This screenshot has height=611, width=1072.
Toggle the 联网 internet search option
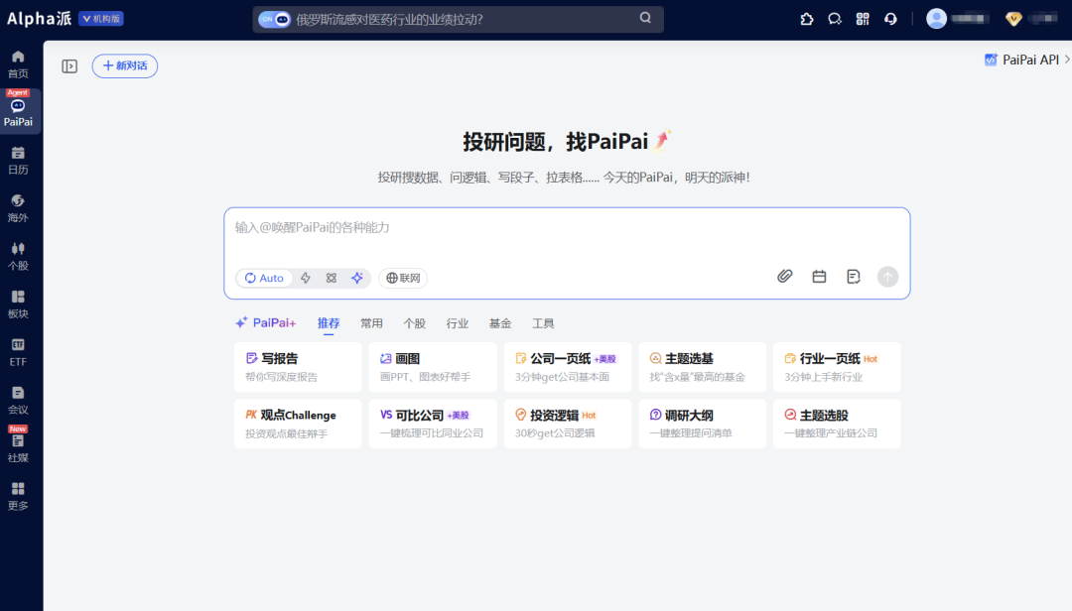coord(401,278)
